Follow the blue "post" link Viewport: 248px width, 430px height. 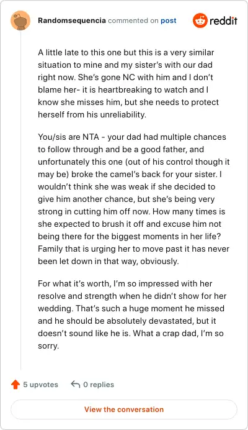pos(169,21)
